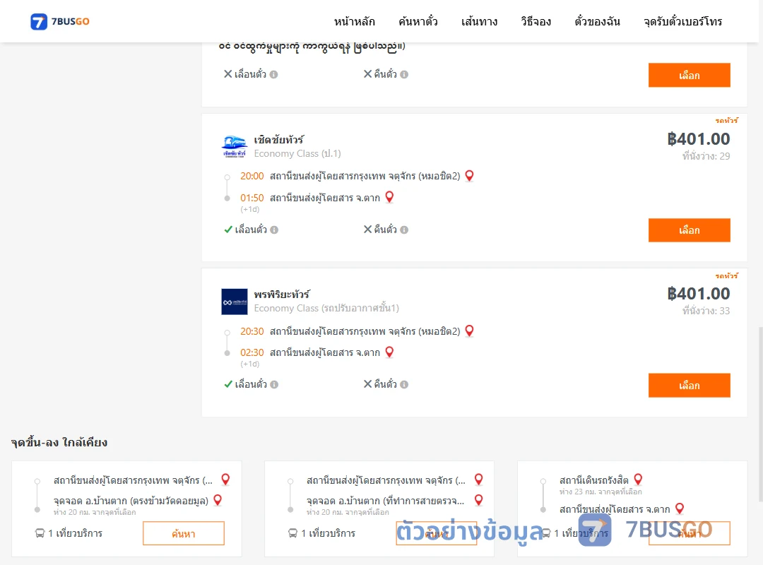Click info icon beside เลื่อนตั๋ว for พรพิริยะทัวร์
Screen dimensions: 763x565
(x=274, y=384)
